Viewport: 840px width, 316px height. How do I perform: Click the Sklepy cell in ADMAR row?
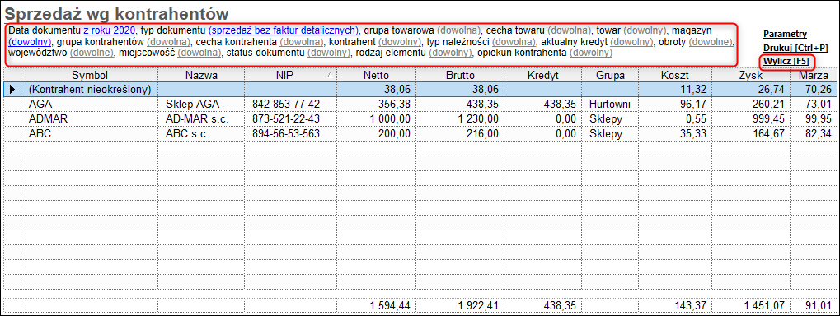coord(610,118)
